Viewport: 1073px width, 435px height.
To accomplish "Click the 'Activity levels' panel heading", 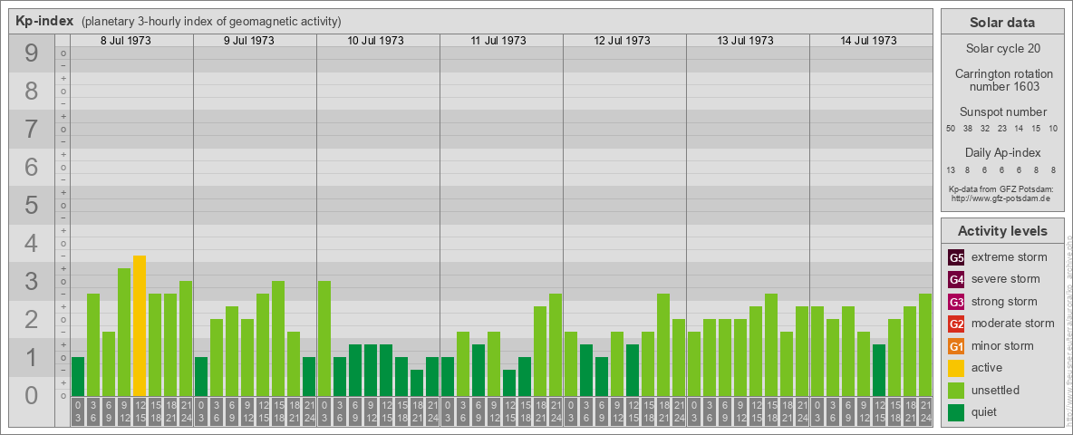I will click(x=1001, y=231).
